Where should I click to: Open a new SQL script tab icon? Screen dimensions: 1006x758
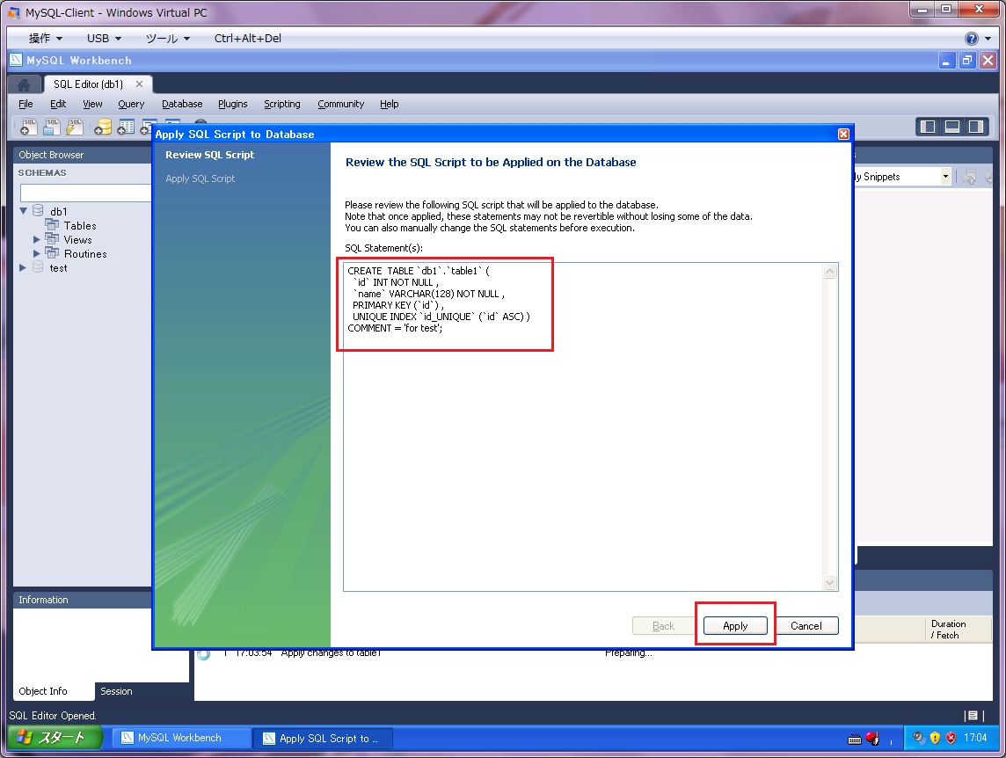pyautogui.click(x=29, y=127)
